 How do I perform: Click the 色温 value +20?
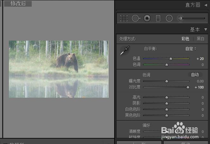[x=200, y=59]
